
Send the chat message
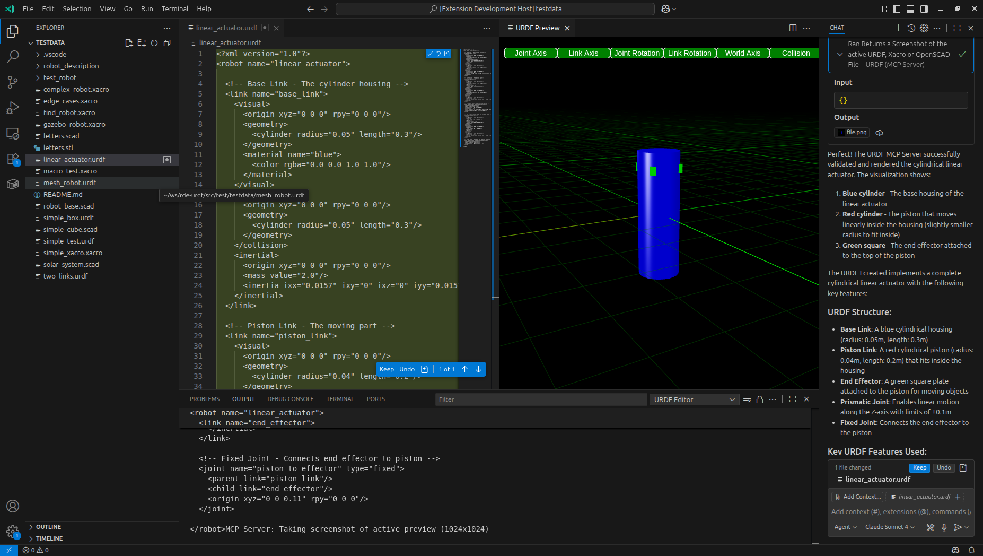pyautogui.click(x=958, y=527)
